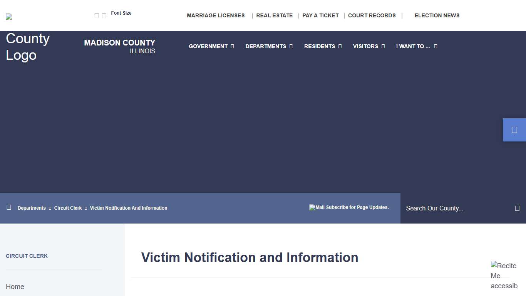Focus the Search Our County input field

point(456,208)
